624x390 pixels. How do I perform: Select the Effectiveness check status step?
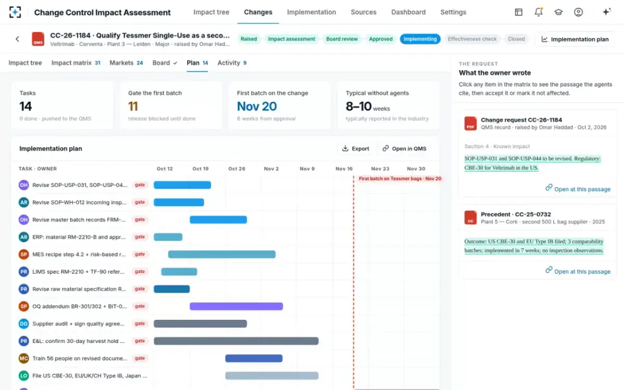[x=472, y=39]
